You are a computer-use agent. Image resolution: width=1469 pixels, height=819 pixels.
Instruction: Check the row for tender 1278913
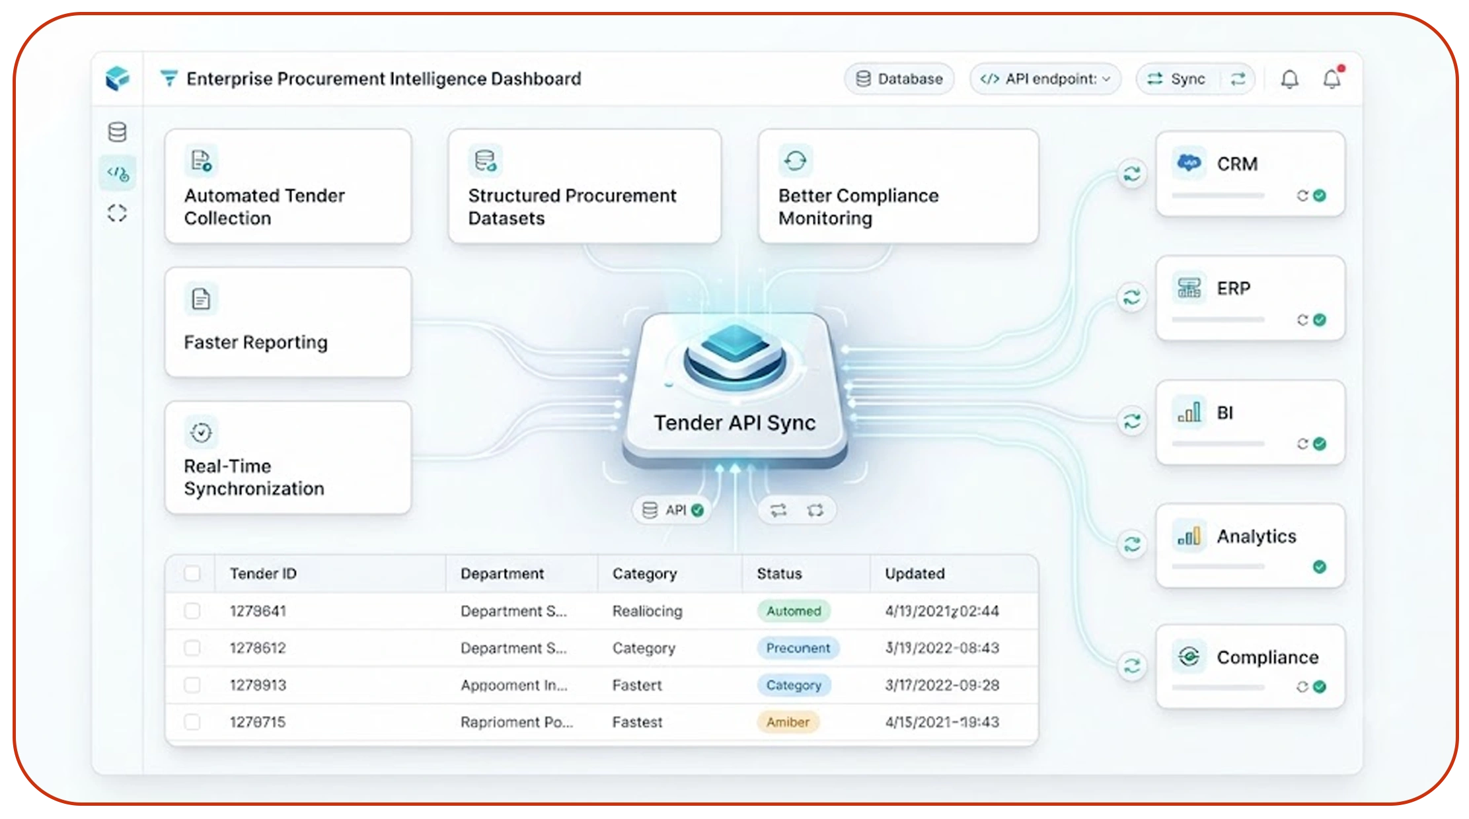coord(192,685)
